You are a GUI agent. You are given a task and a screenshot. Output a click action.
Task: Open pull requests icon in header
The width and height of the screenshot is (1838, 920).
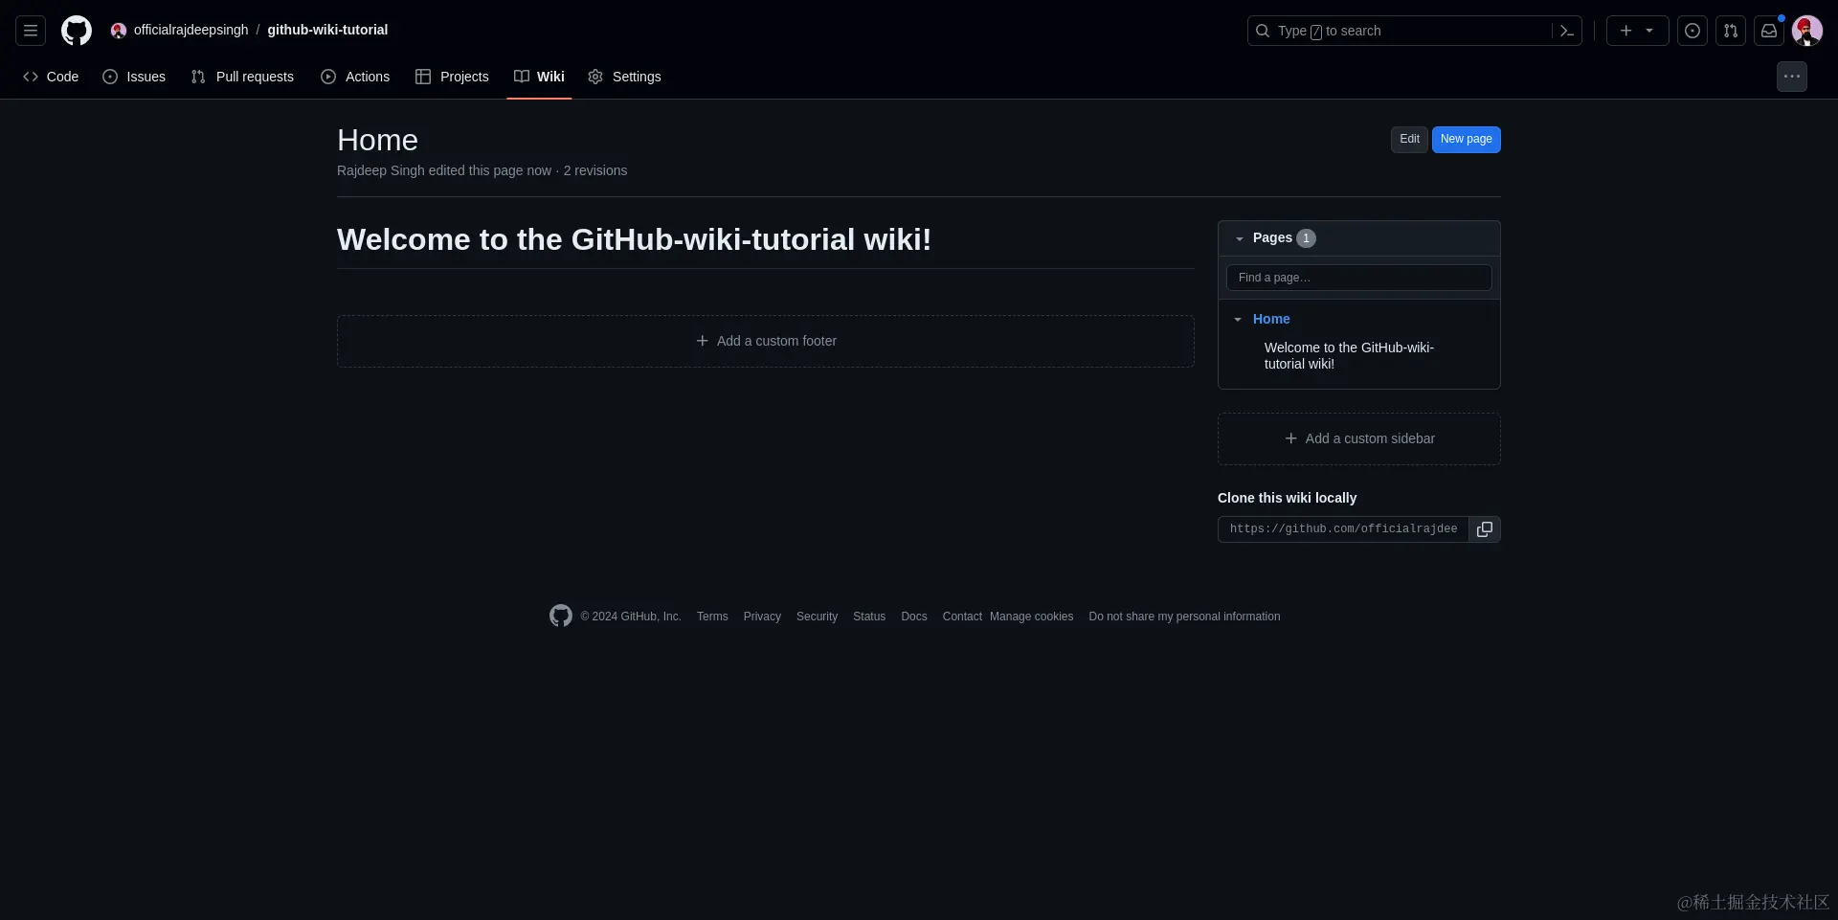[x=1731, y=31]
